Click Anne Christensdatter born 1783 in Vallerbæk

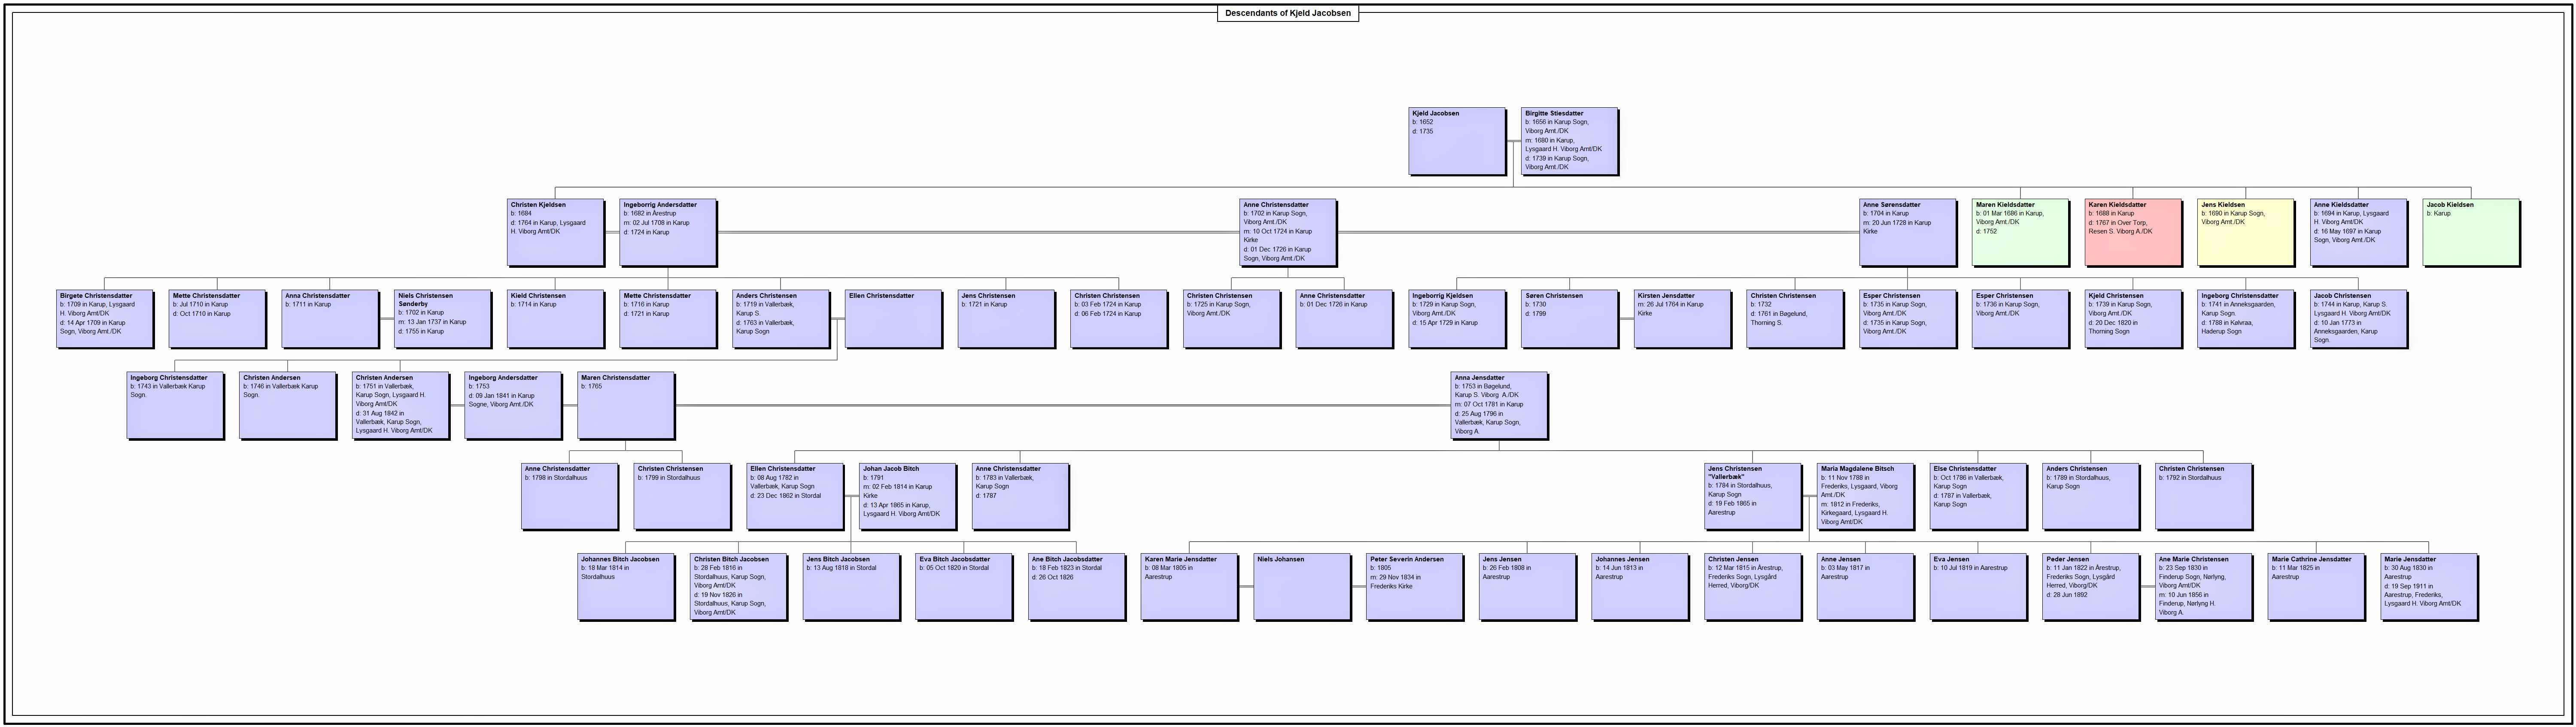(1020, 496)
